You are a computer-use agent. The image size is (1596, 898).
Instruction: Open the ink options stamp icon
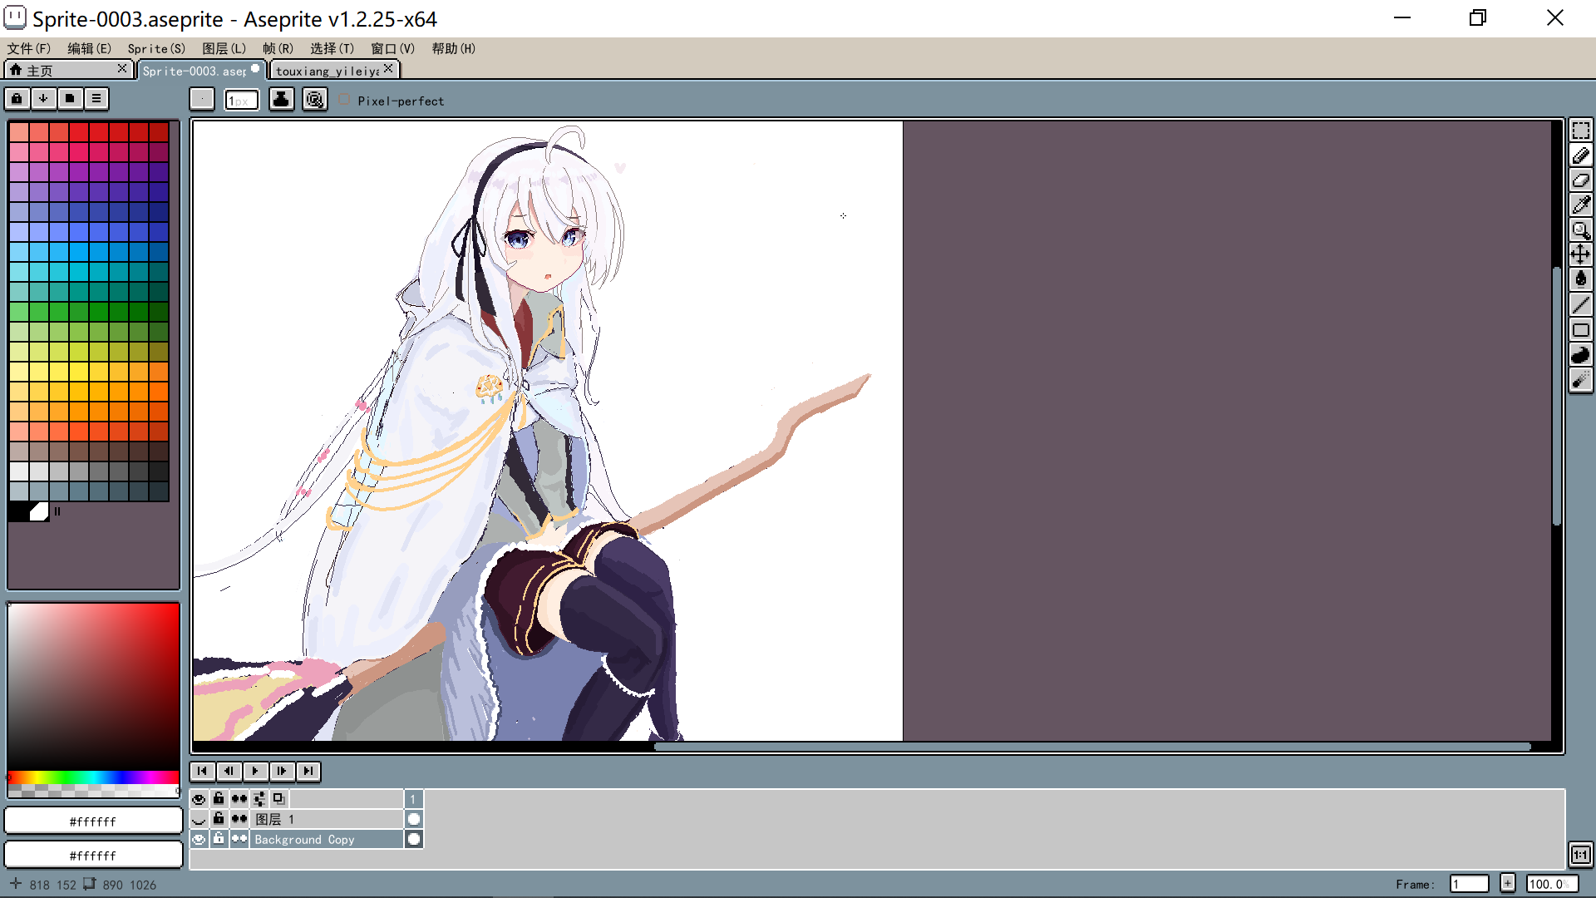[x=281, y=100]
